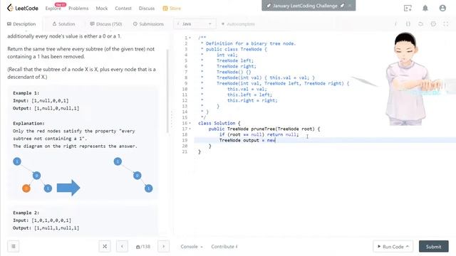Click the Run Code button
Image resolution: width=456 pixels, height=256 pixels.
[x=393, y=247]
